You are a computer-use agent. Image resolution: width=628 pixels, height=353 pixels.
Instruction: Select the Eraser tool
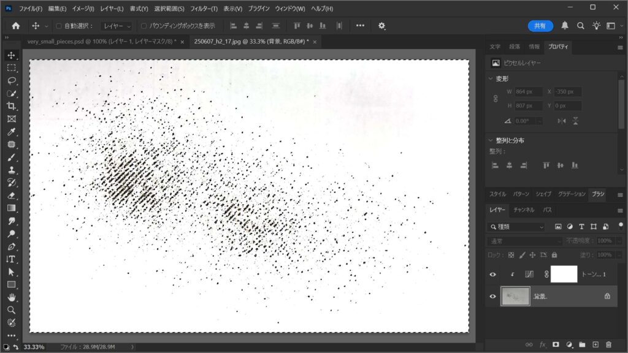coord(11,195)
